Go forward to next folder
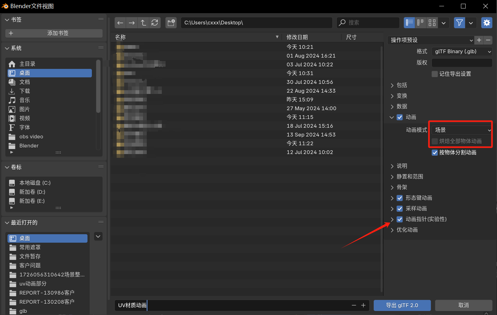 pos(132,23)
